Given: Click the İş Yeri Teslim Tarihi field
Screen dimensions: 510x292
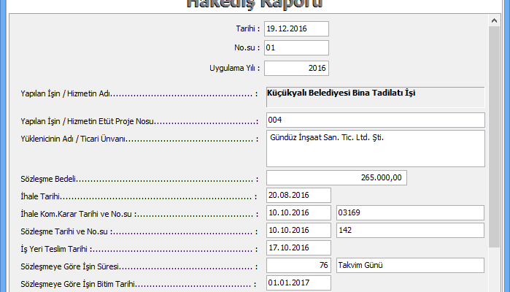Looking at the screenshot, I should click(x=298, y=247).
